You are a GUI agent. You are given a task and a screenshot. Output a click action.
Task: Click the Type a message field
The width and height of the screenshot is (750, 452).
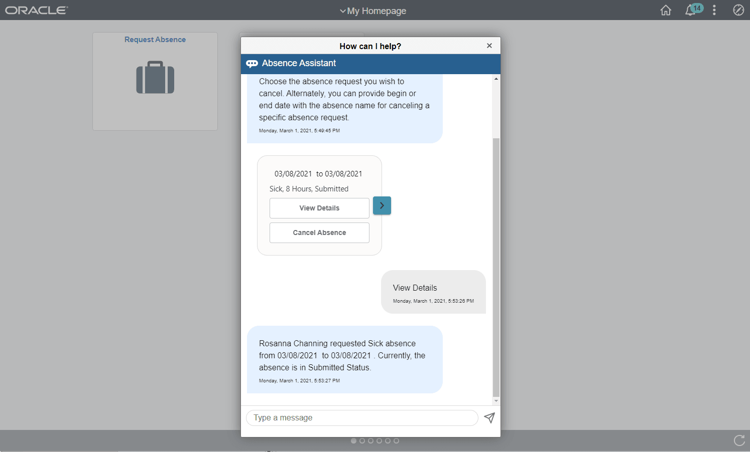tap(361, 417)
